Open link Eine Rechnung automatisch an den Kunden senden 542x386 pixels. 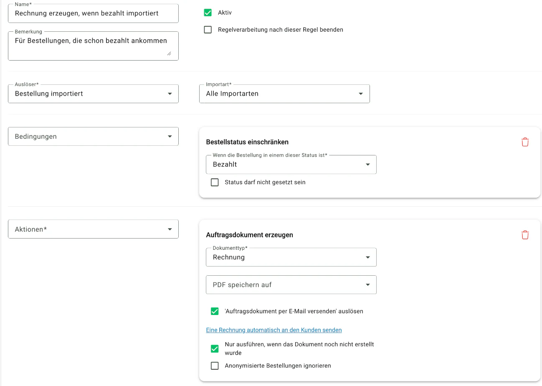pyautogui.click(x=274, y=330)
